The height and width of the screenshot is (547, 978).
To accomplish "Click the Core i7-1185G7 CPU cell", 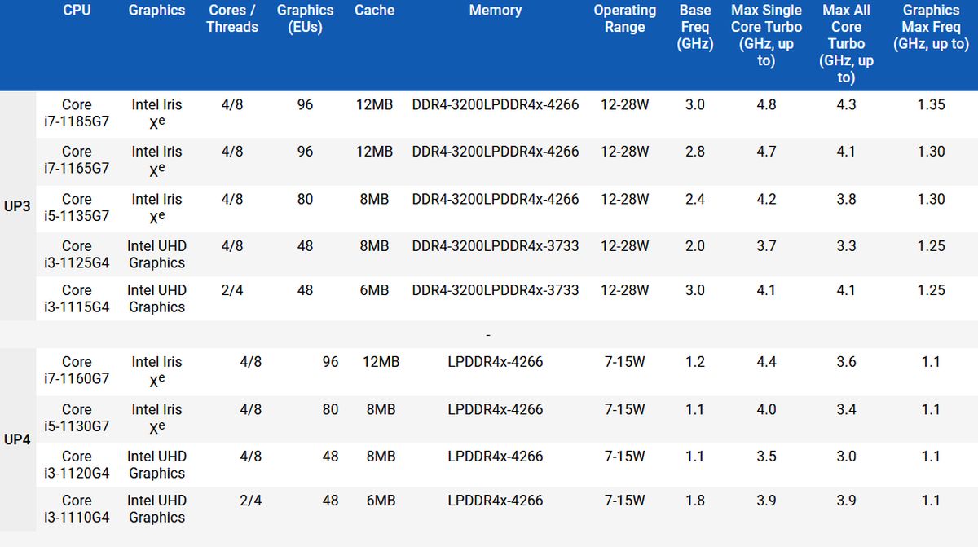I will tap(77, 113).
